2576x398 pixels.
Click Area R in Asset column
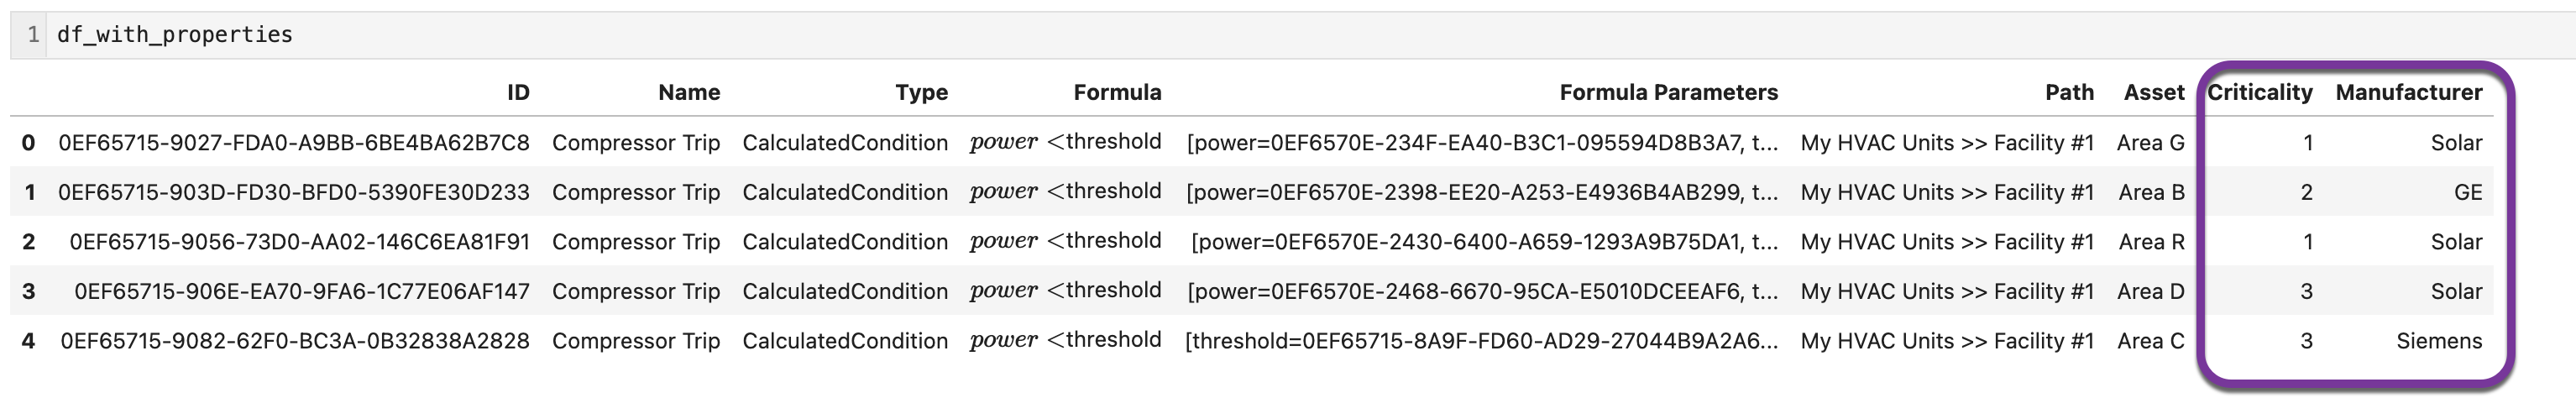[x=2152, y=242]
